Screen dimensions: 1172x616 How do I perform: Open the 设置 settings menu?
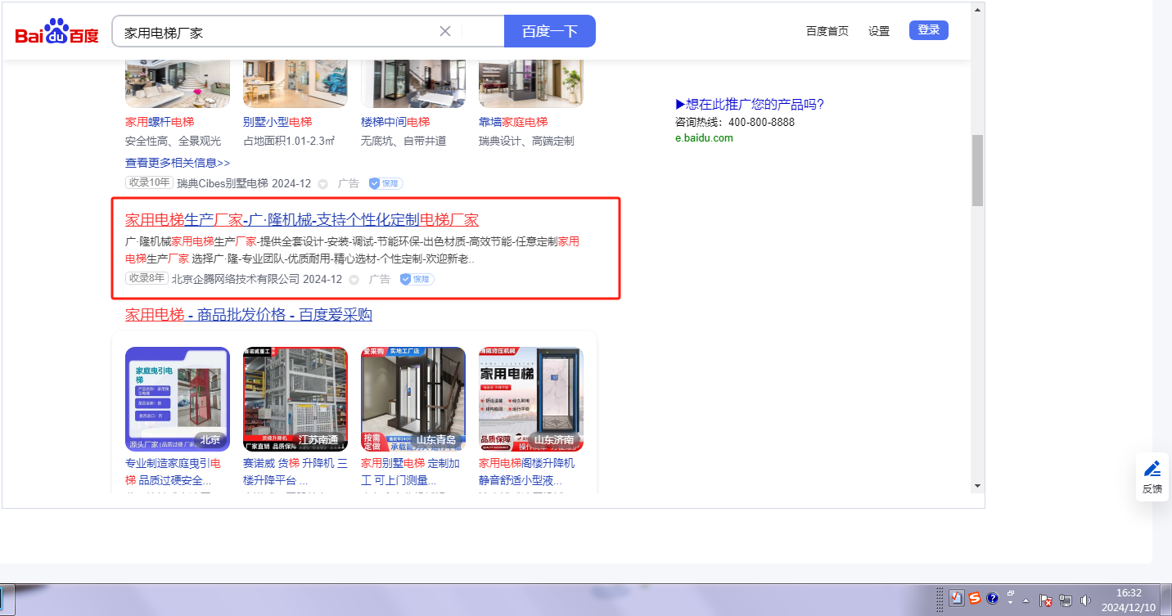pyautogui.click(x=879, y=31)
